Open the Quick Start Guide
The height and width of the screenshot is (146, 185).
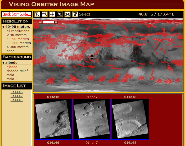pos(17,14)
